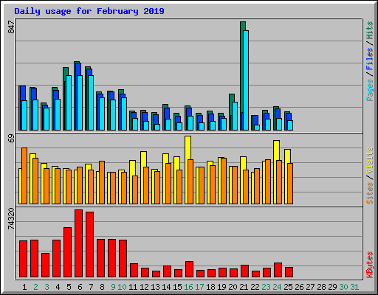Image resolution: width=378 pixels, height=295 pixels.
Task: Click the x-axis day label 20
Action: click(x=233, y=287)
